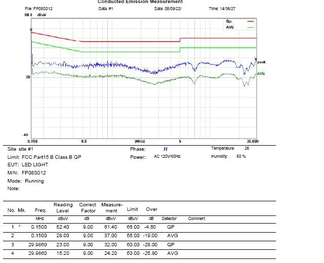Click the '0.5' x-axis label
324x263 pixels.
point(84,141)
